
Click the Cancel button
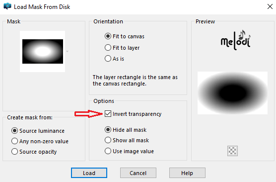click(x=138, y=173)
